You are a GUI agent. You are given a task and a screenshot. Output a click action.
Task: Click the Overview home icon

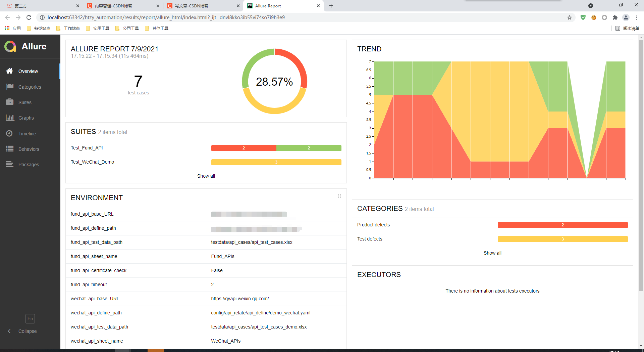click(9, 71)
